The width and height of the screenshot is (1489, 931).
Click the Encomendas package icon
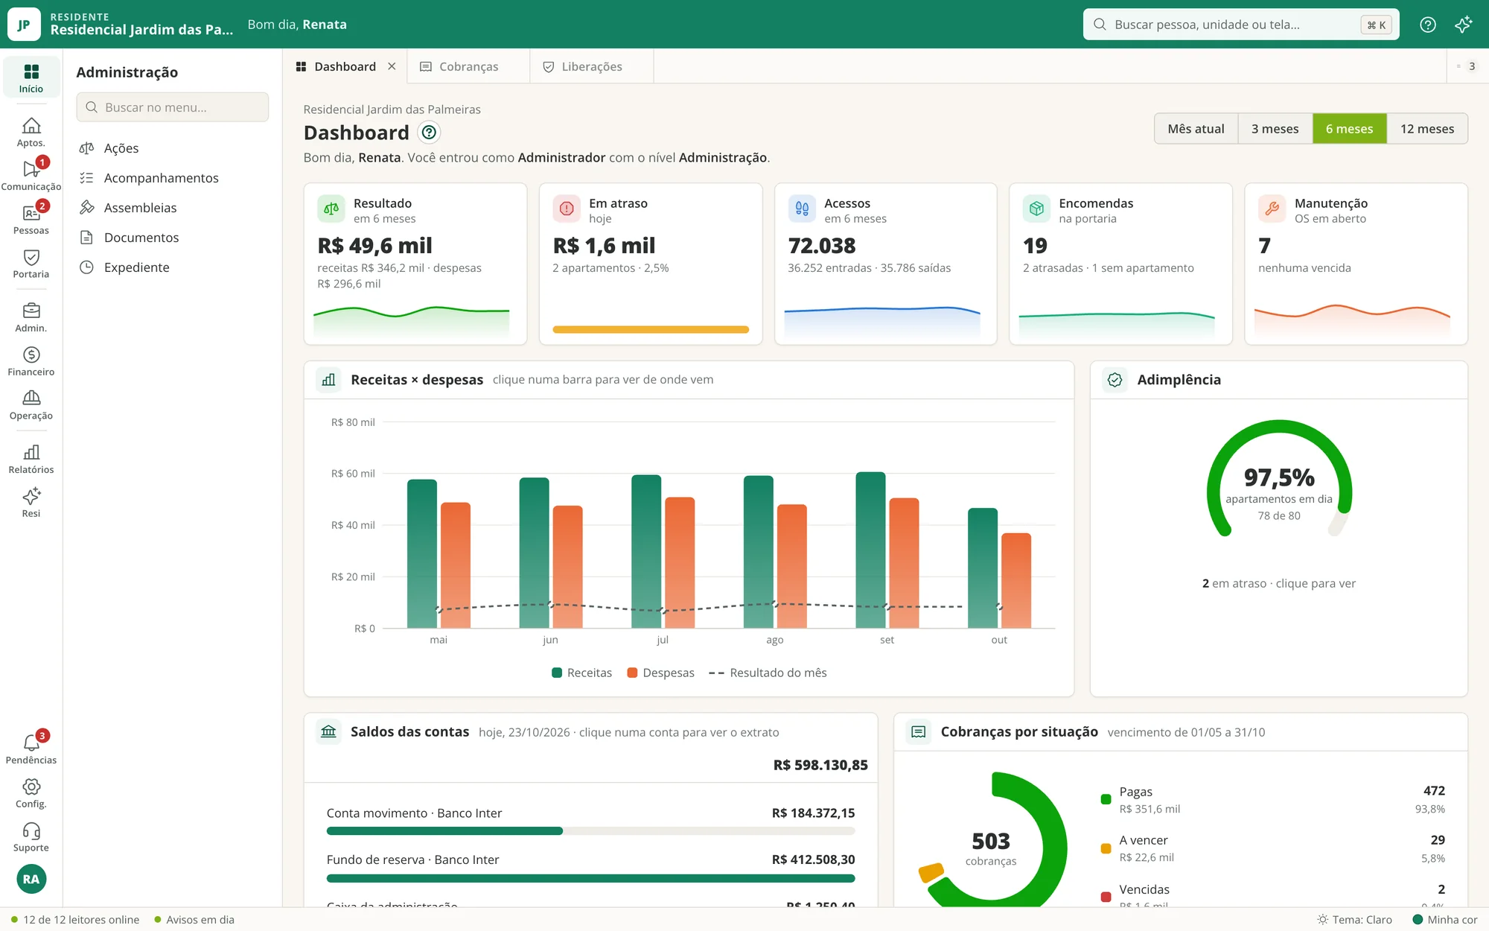click(x=1036, y=209)
